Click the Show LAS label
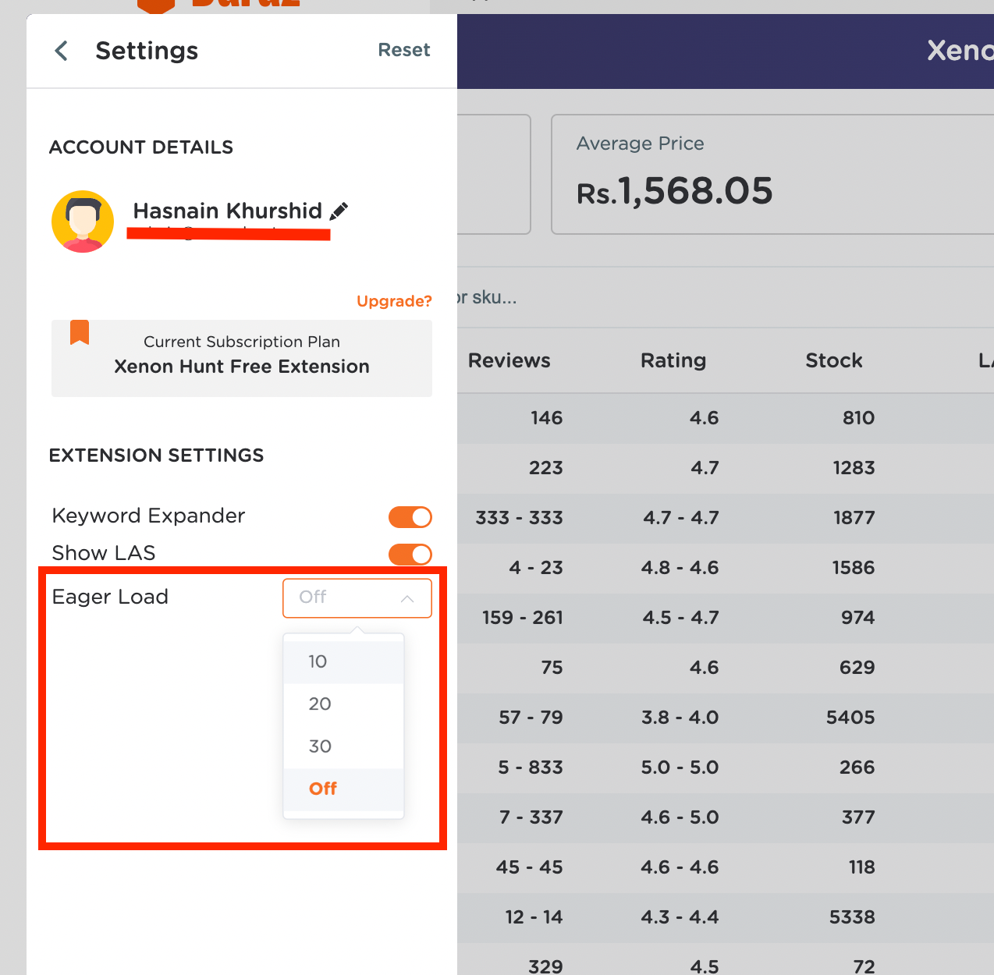This screenshot has height=975, width=994. click(104, 553)
